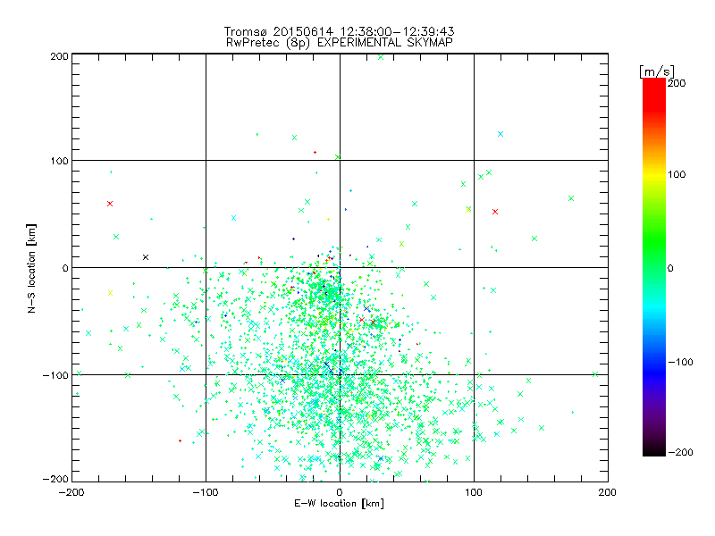The height and width of the screenshot is (536, 715).
Task: Click the "-200" tick label on the N-S axis
Action: tap(55, 479)
